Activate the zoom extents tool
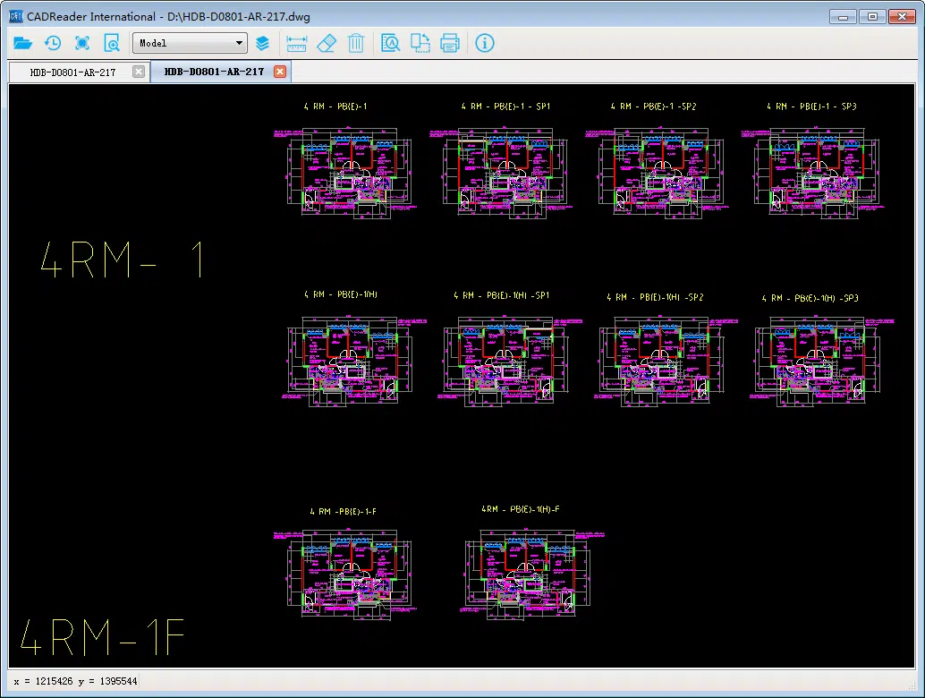Image resolution: width=925 pixels, height=698 pixels. pos(81,42)
